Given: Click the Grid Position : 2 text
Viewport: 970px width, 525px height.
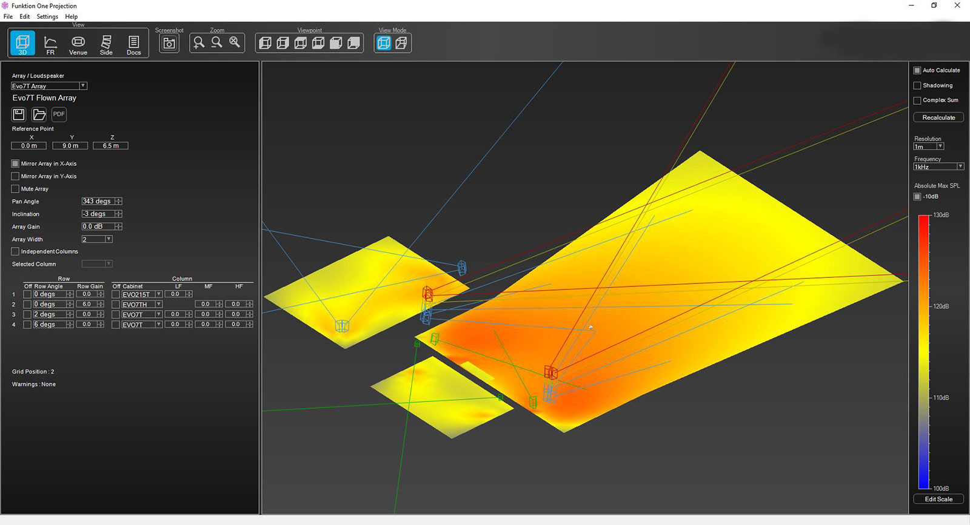Looking at the screenshot, I should 33,372.
